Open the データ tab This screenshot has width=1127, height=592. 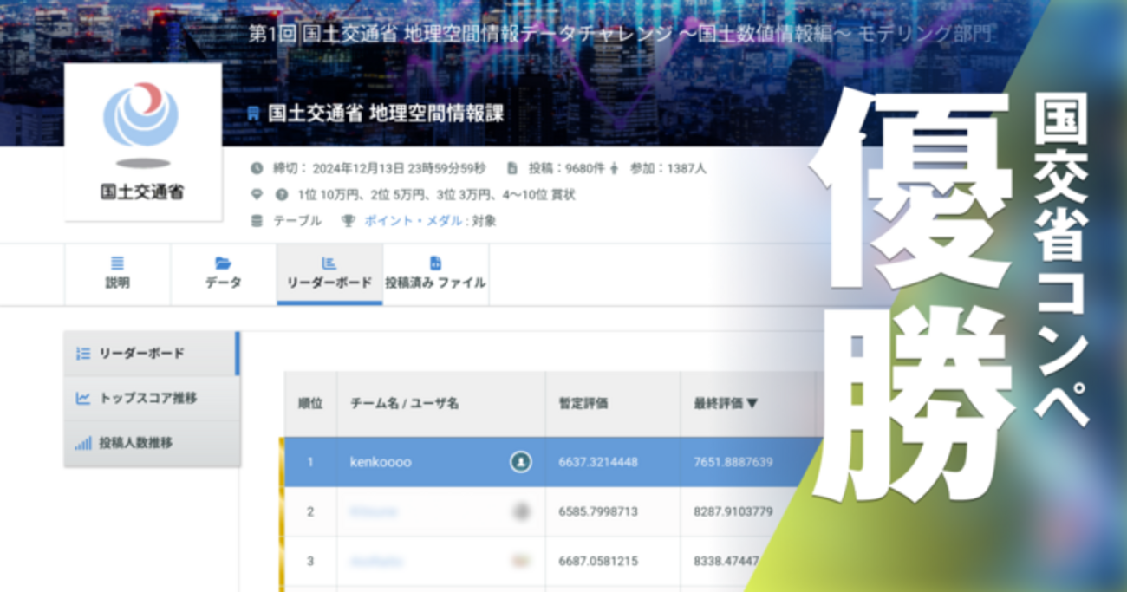pos(224,274)
